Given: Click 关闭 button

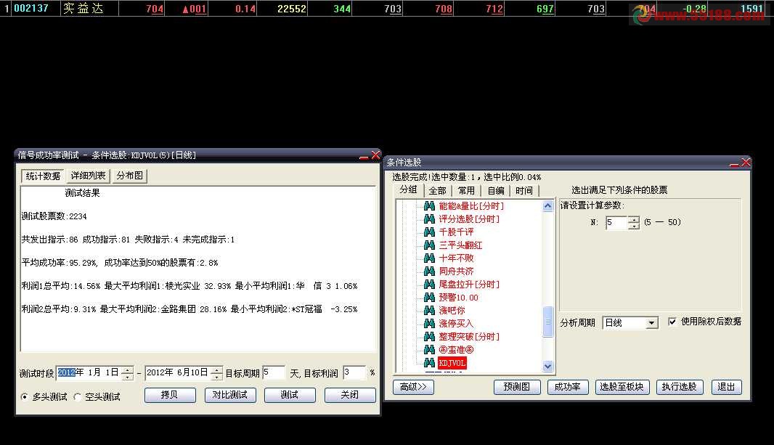Looking at the screenshot, I should click(350, 395).
